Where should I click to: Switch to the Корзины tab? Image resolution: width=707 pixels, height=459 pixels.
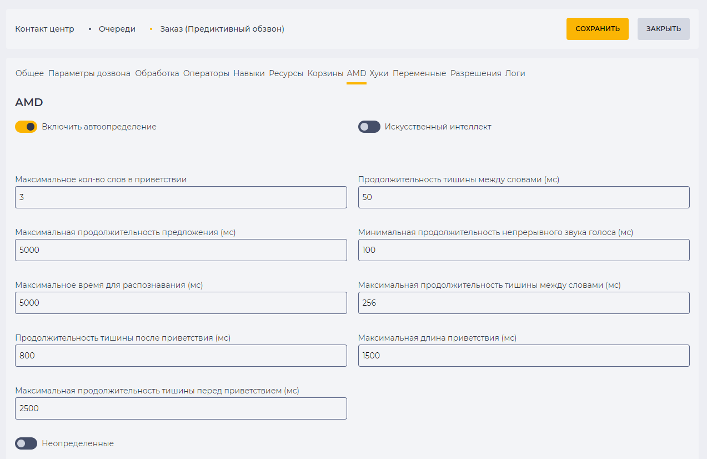(325, 73)
